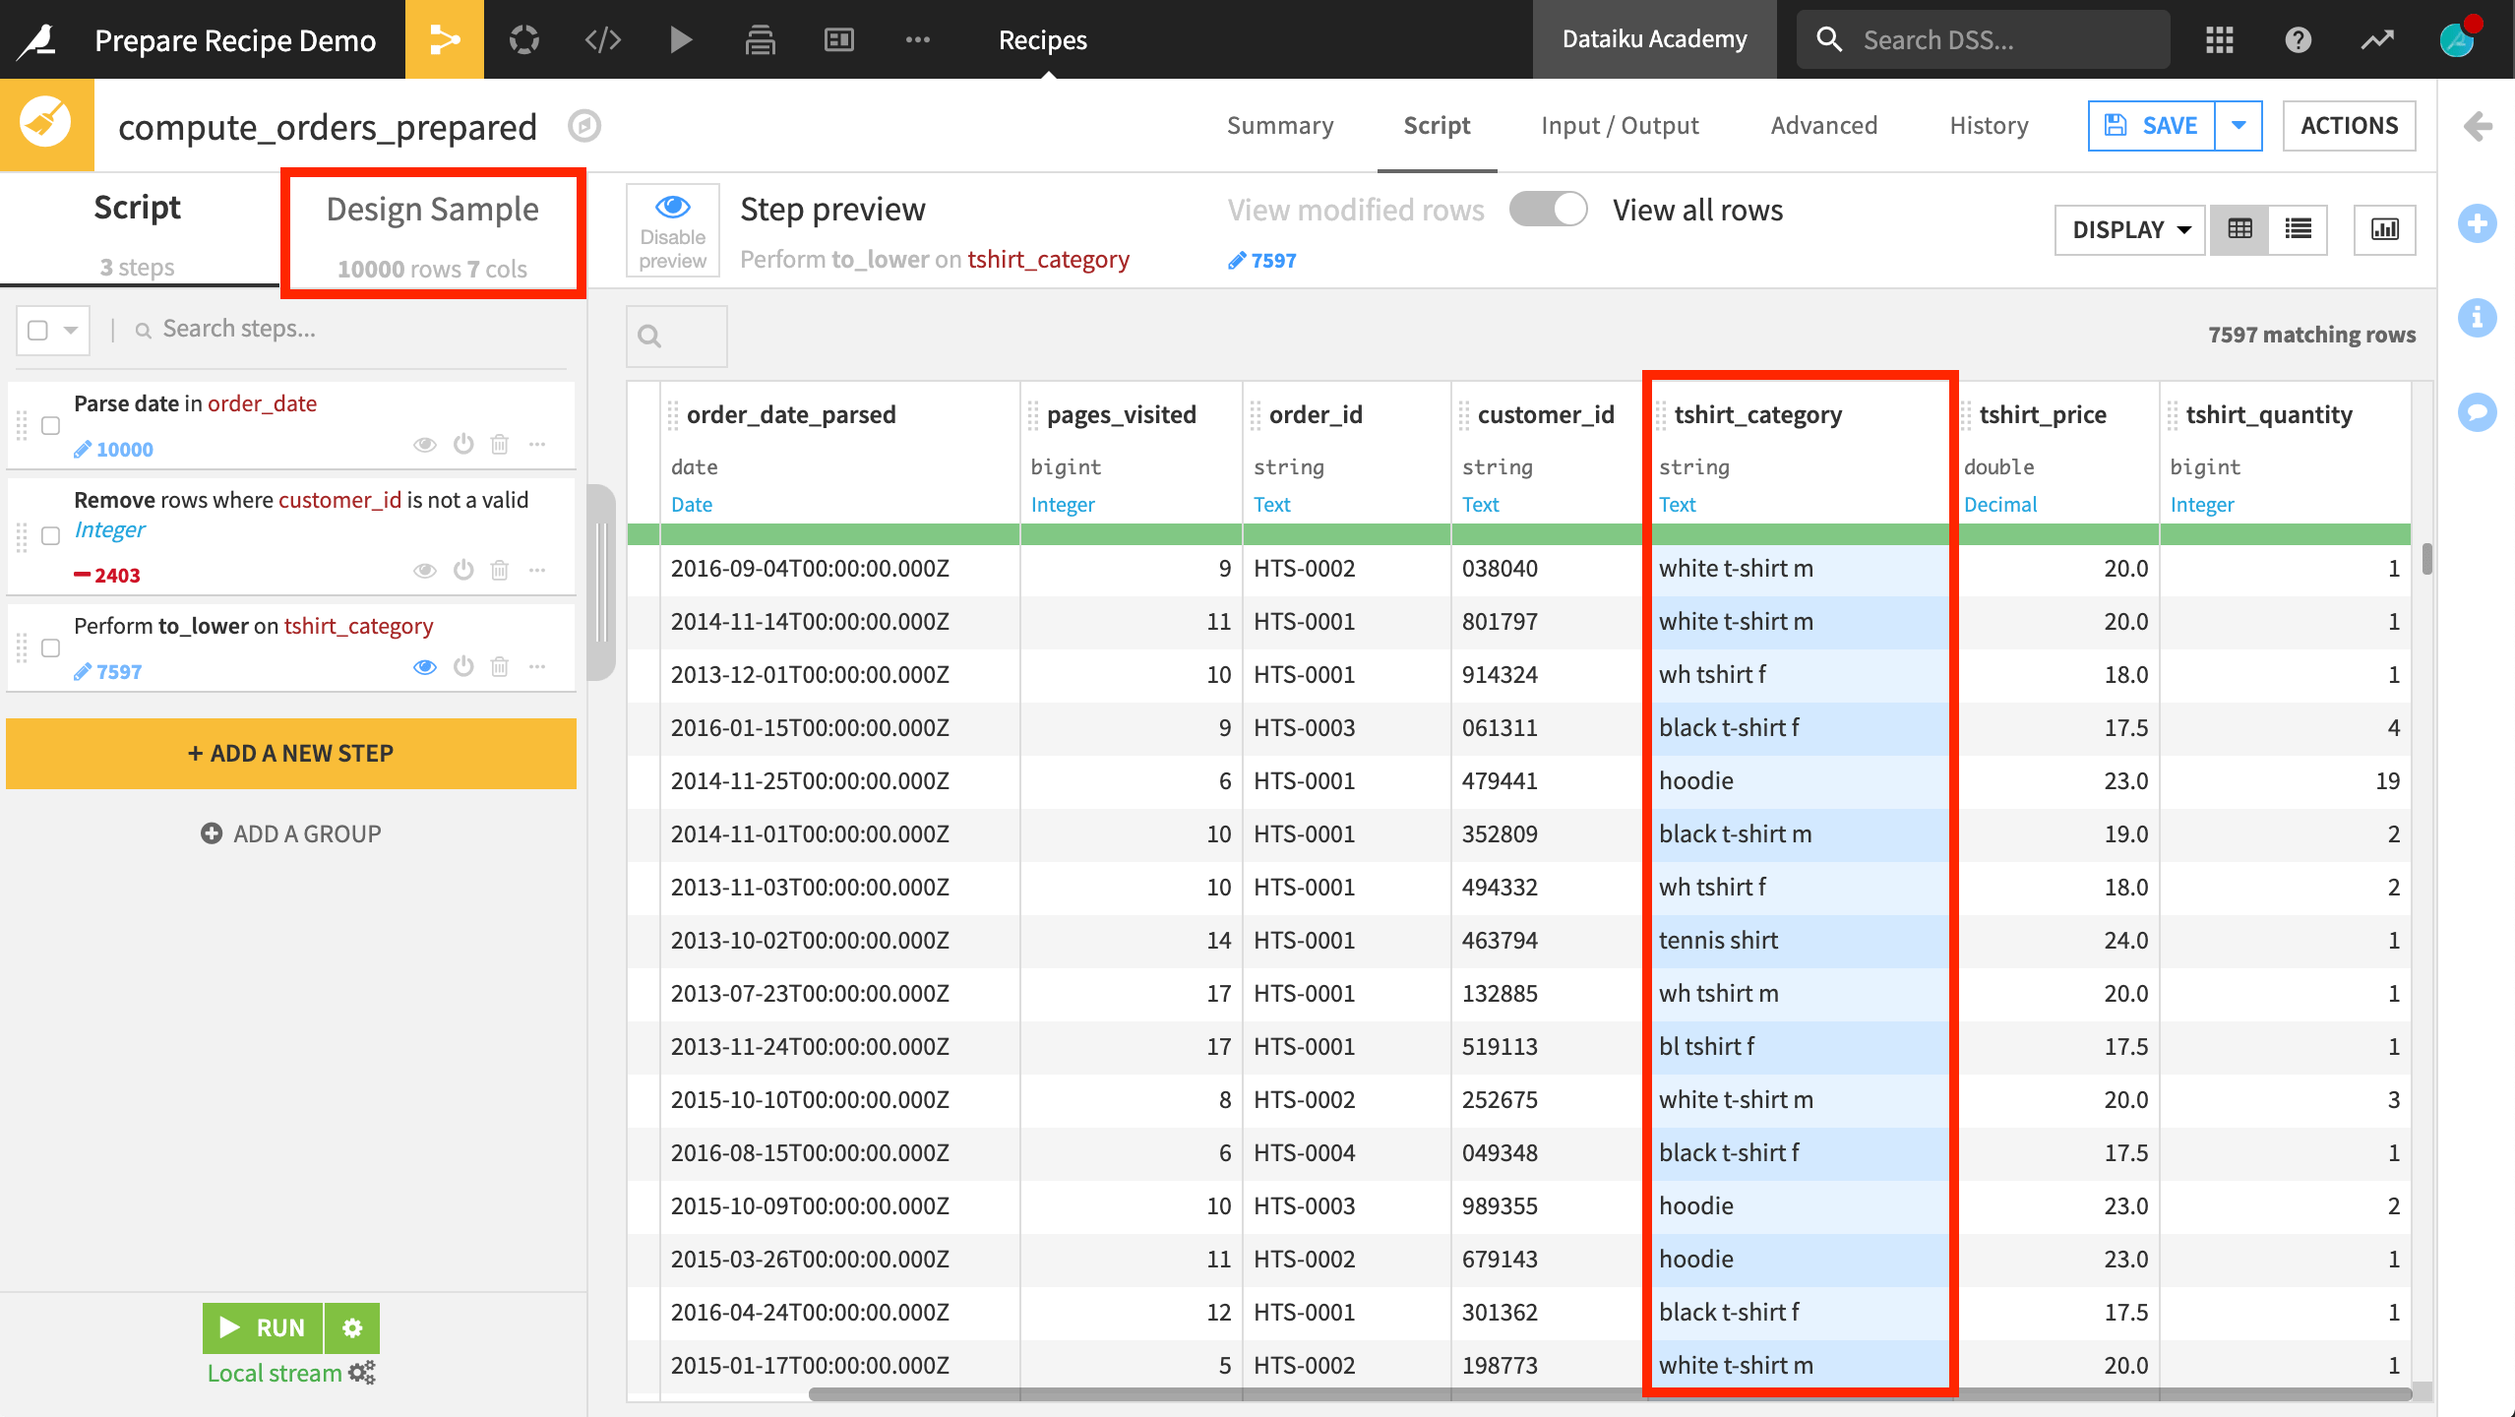
Task: Delete the Remove rows step
Action: point(500,570)
